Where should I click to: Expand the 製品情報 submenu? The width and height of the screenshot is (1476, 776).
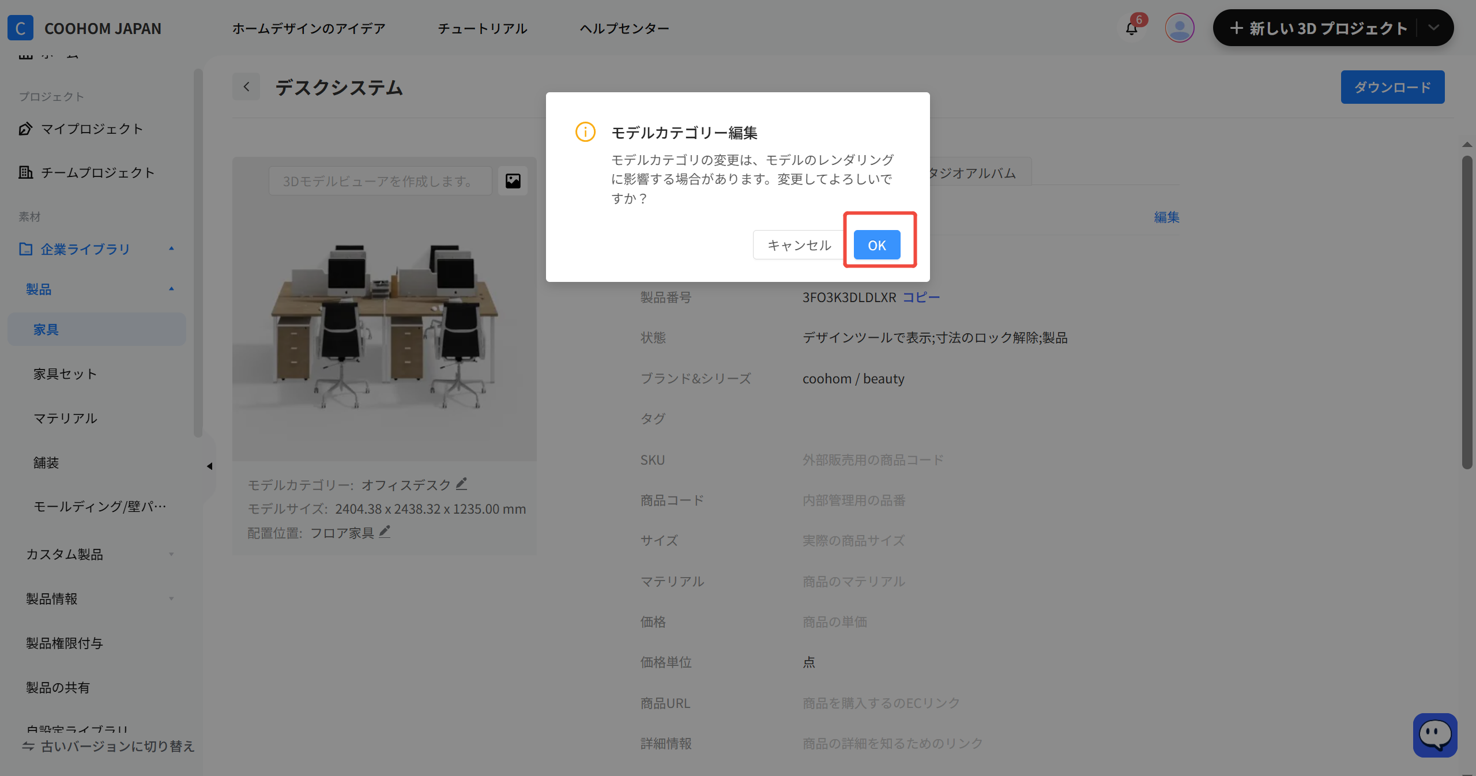(x=171, y=599)
